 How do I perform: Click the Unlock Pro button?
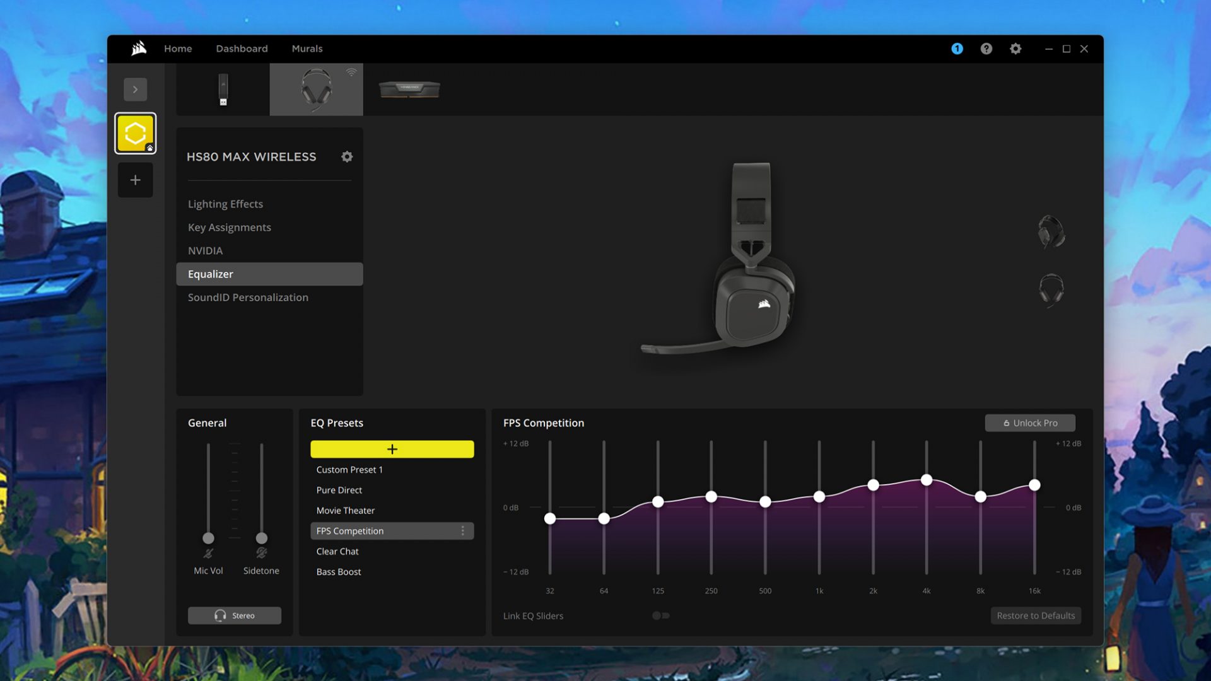click(1029, 422)
